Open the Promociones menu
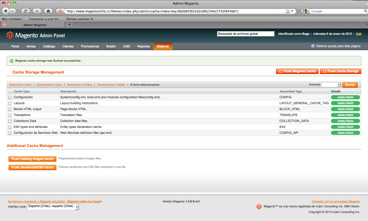Viewport: 368px width, 221px height. [90, 46]
